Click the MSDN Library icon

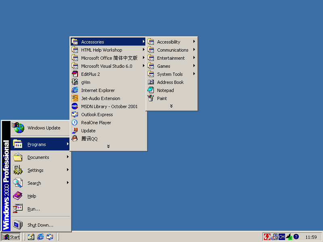coord(75,106)
